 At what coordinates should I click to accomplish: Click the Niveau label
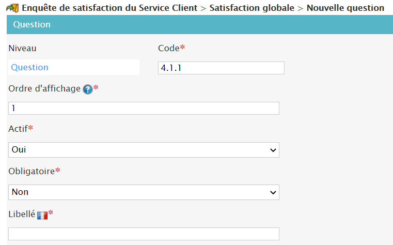pyautogui.click(x=23, y=48)
